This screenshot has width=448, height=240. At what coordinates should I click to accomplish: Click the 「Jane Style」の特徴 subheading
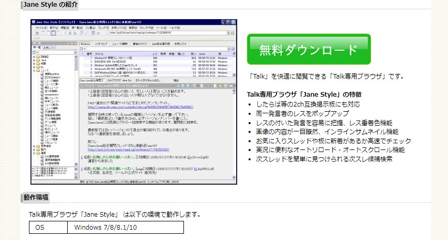pos(304,95)
